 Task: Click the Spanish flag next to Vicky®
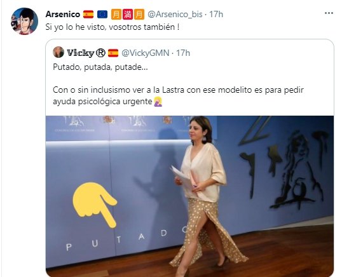(113, 53)
